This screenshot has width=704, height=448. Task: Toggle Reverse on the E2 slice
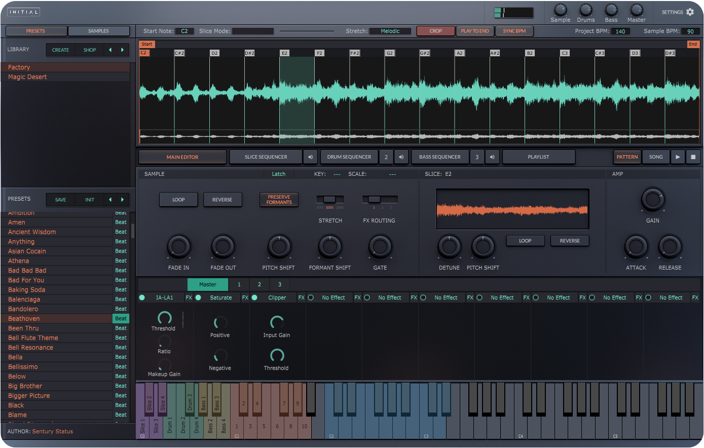[570, 240]
